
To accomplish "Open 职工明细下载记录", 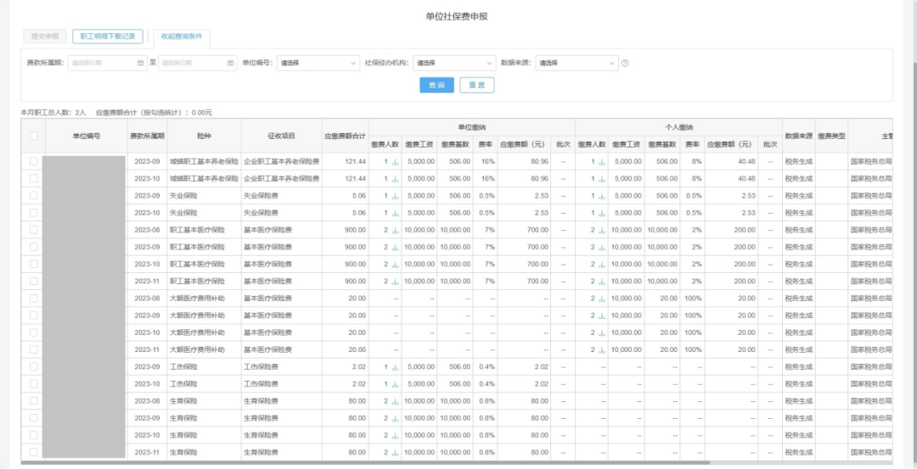I will tap(108, 36).
